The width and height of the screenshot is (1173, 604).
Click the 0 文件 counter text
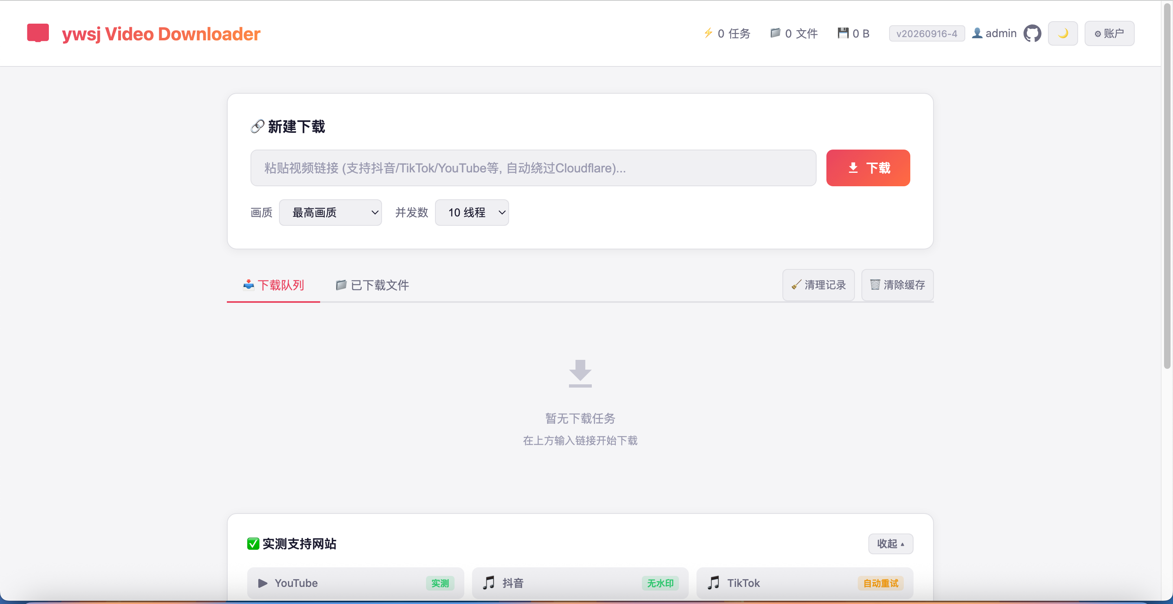(802, 34)
